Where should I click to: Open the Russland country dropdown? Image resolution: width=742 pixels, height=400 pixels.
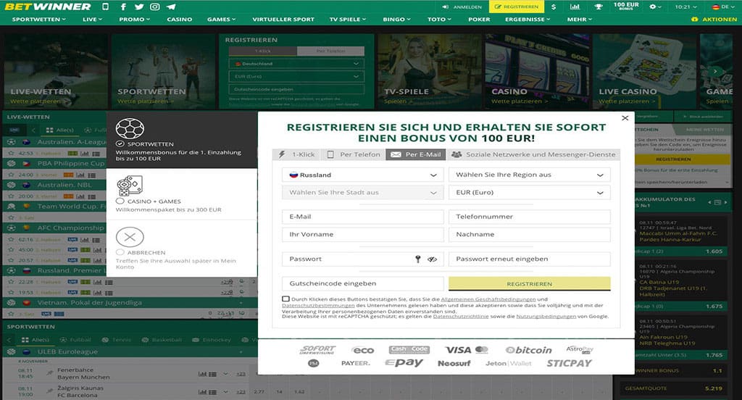[x=363, y=175]
